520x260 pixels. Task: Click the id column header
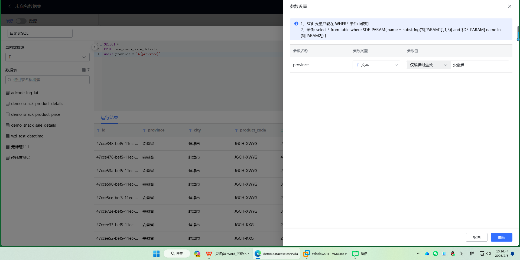click(103, 130)
